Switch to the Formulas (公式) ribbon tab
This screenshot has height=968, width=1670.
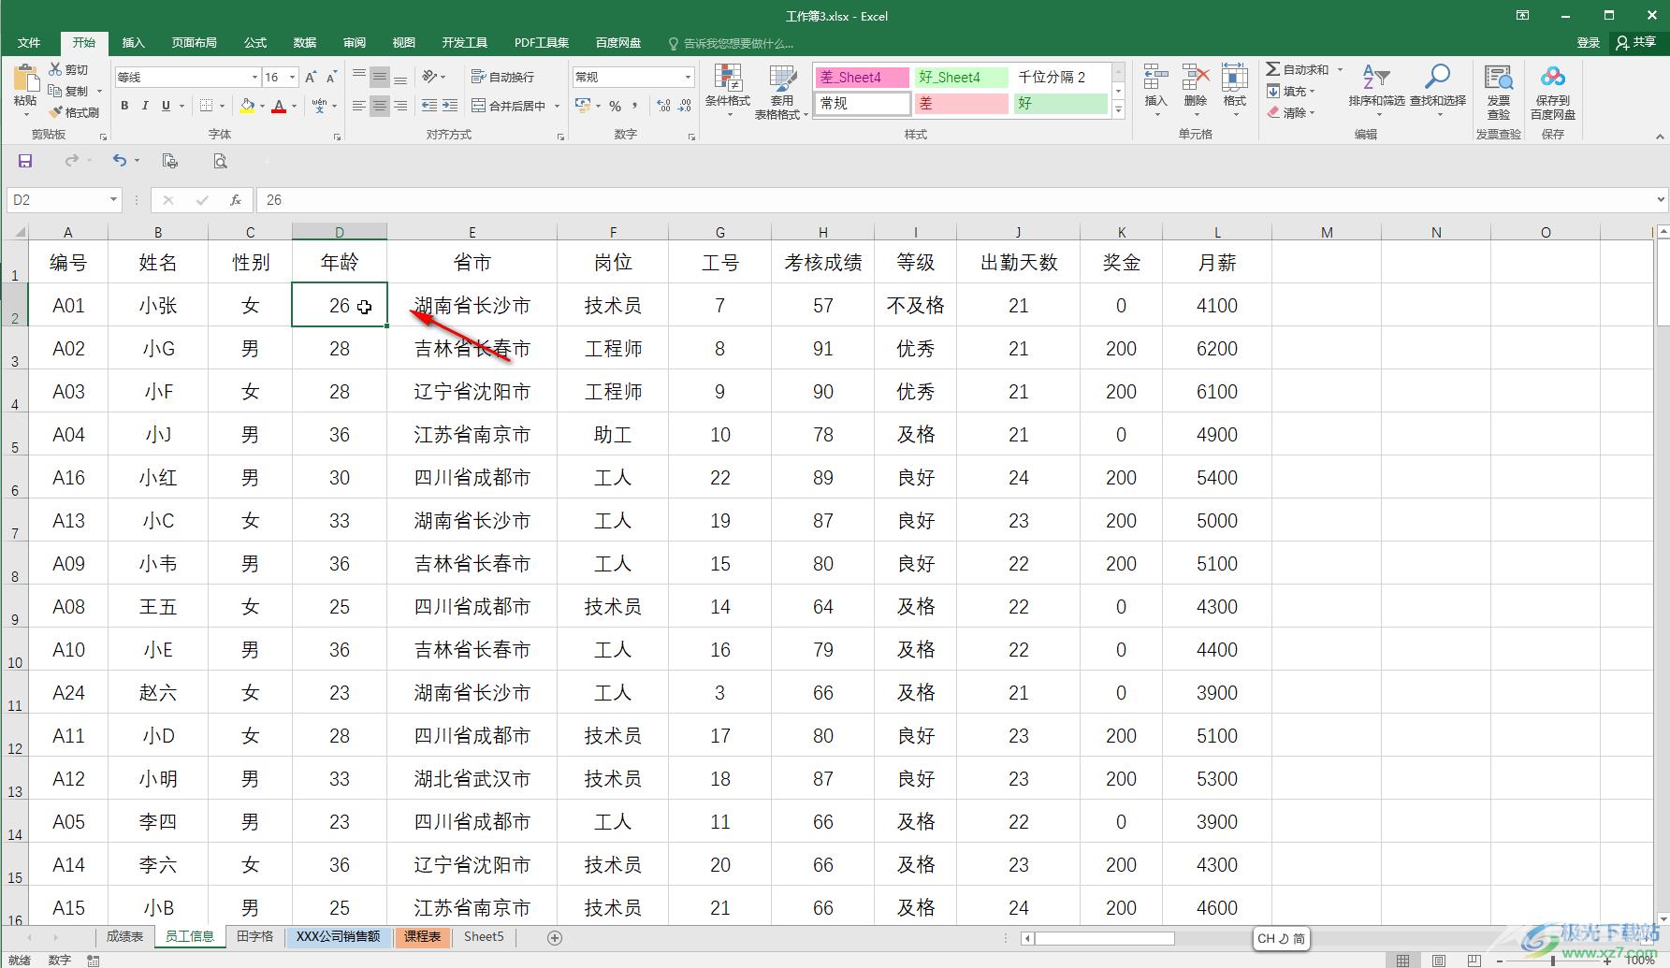tap(255, 42)
